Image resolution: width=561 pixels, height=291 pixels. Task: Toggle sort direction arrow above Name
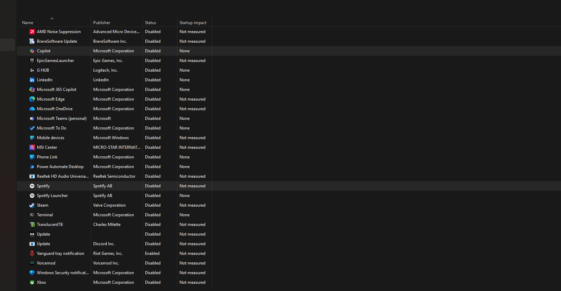(x=52, y=19)
